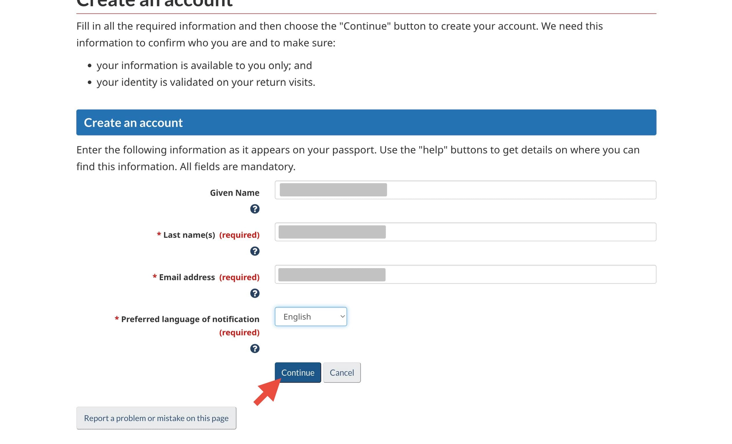This screenshot has height=444, width=732.
Task: Click the passport instructions paragraph
Action: 358,158
